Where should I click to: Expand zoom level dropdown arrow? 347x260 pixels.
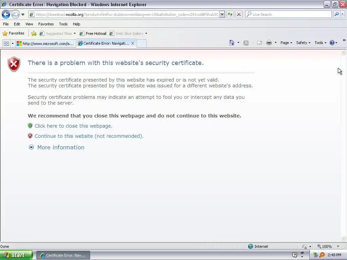(x=338, y=246)
